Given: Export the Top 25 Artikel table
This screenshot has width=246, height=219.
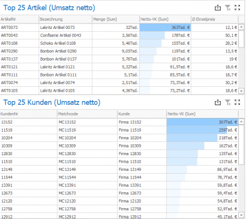Looking at the screenshot, I should tap(218, 8).
